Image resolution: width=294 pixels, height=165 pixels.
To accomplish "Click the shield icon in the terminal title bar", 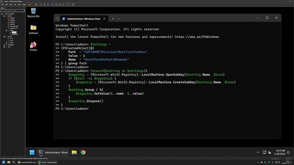I will [x=57, y=19].
